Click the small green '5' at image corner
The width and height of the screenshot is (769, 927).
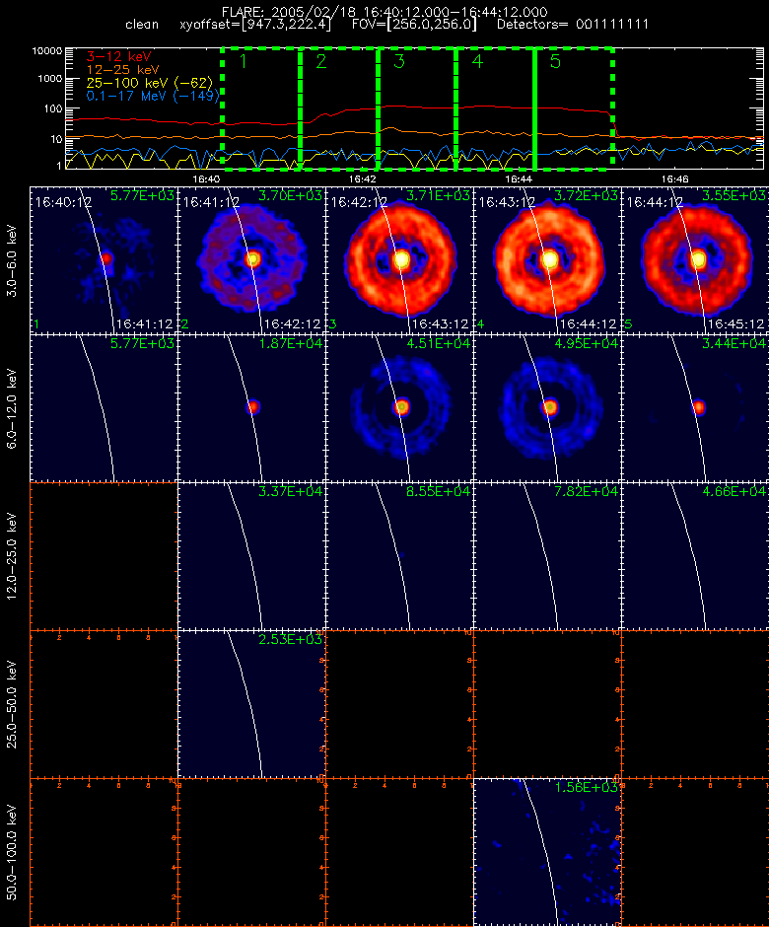pos(629,324)
